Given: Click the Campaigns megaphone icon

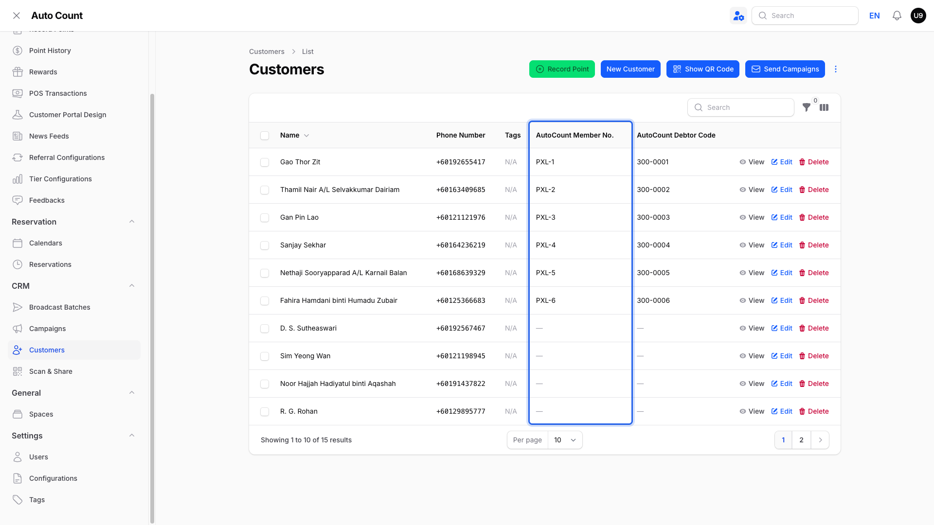Looking at the screenshot, I should [18, 329].
